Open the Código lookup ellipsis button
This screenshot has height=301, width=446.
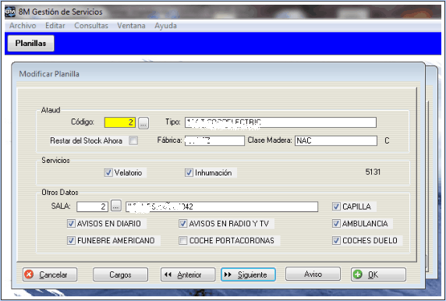point(143,123)
